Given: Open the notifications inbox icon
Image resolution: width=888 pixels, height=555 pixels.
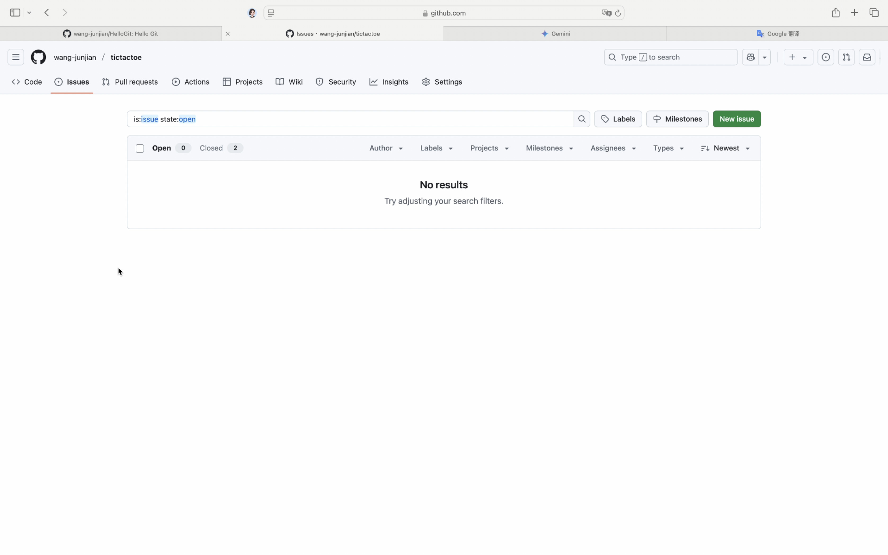Looking at the screenshot, I should (x=867, y=57).
